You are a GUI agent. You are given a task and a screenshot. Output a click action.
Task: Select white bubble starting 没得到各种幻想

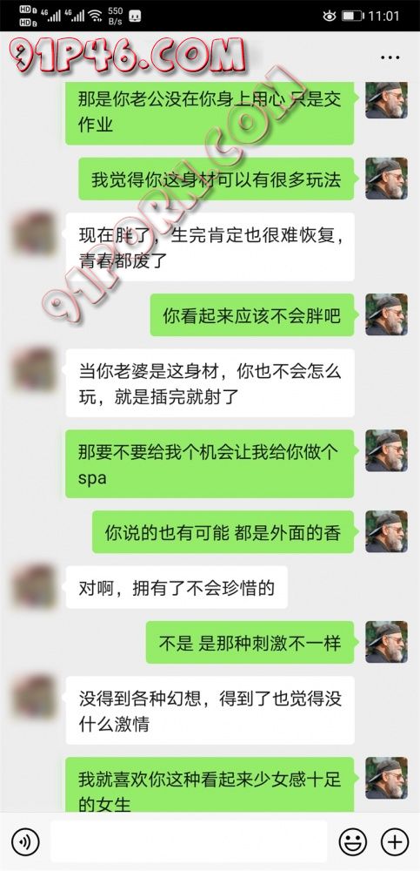click(210, 710)
